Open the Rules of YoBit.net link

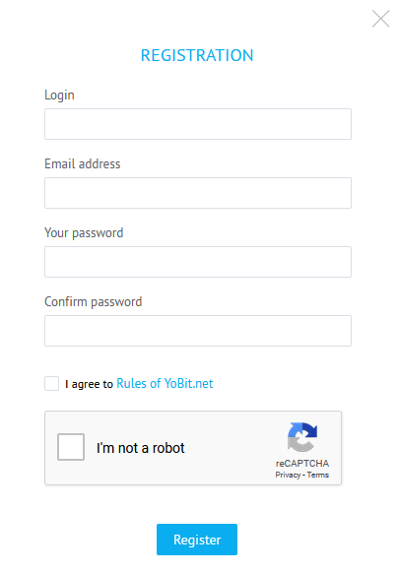coord(165,383)
